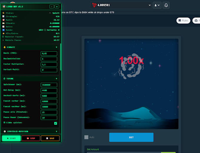
Task: Open the Rules button
Action: tap(183, 20)
